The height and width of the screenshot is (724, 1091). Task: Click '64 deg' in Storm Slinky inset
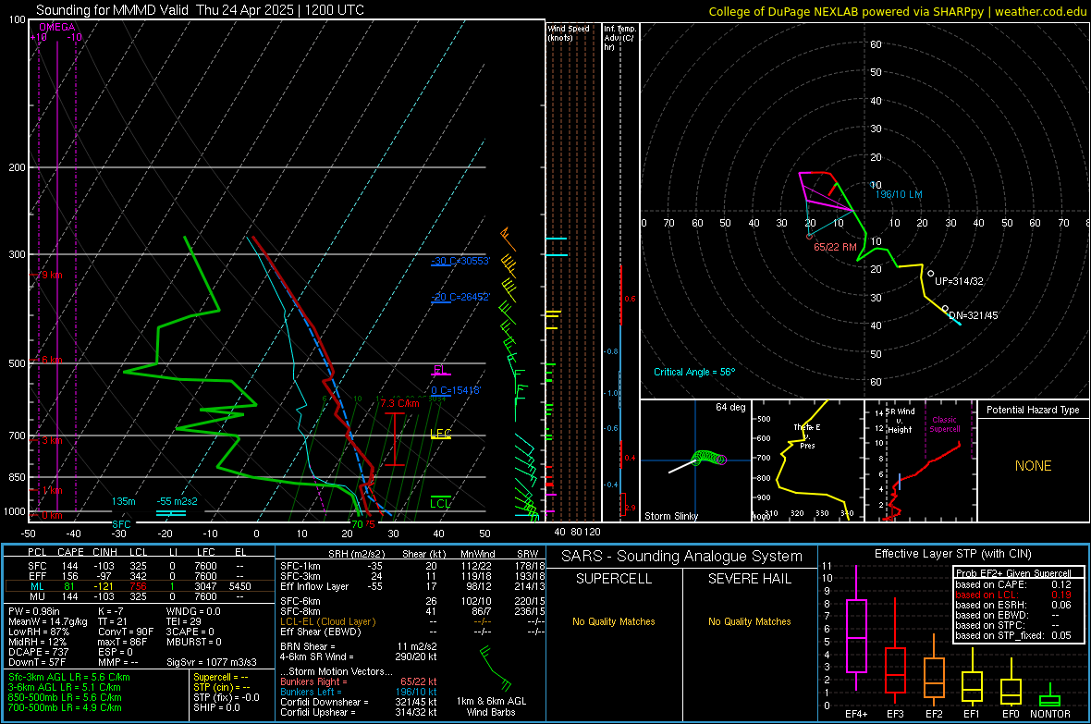(730, 407)
